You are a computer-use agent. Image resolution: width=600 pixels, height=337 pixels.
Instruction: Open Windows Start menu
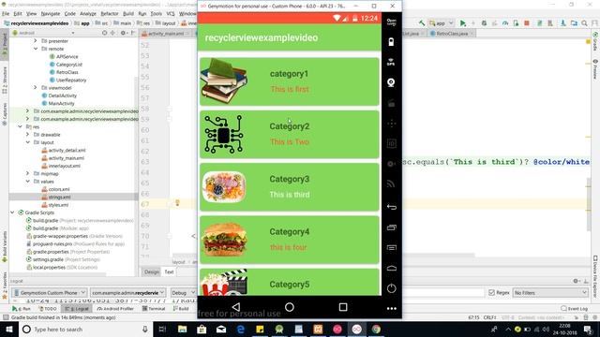click(x=8, y=329)
